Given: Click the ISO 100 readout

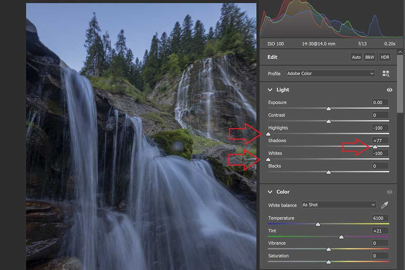Looking at the screenshot, I should (x=275, y=44).
